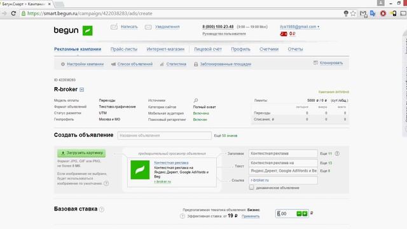The width and height of the screenshot is (407, 229).
Task: Click the clone icon next to Клонировать
Action: [315, 63]
